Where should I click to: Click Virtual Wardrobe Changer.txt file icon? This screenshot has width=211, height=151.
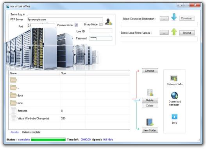[x=14, y=118]
